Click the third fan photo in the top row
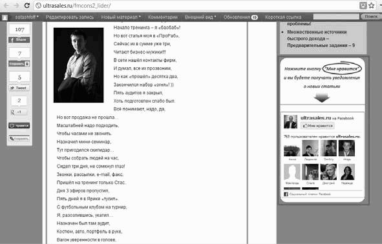 click(328, 148)
